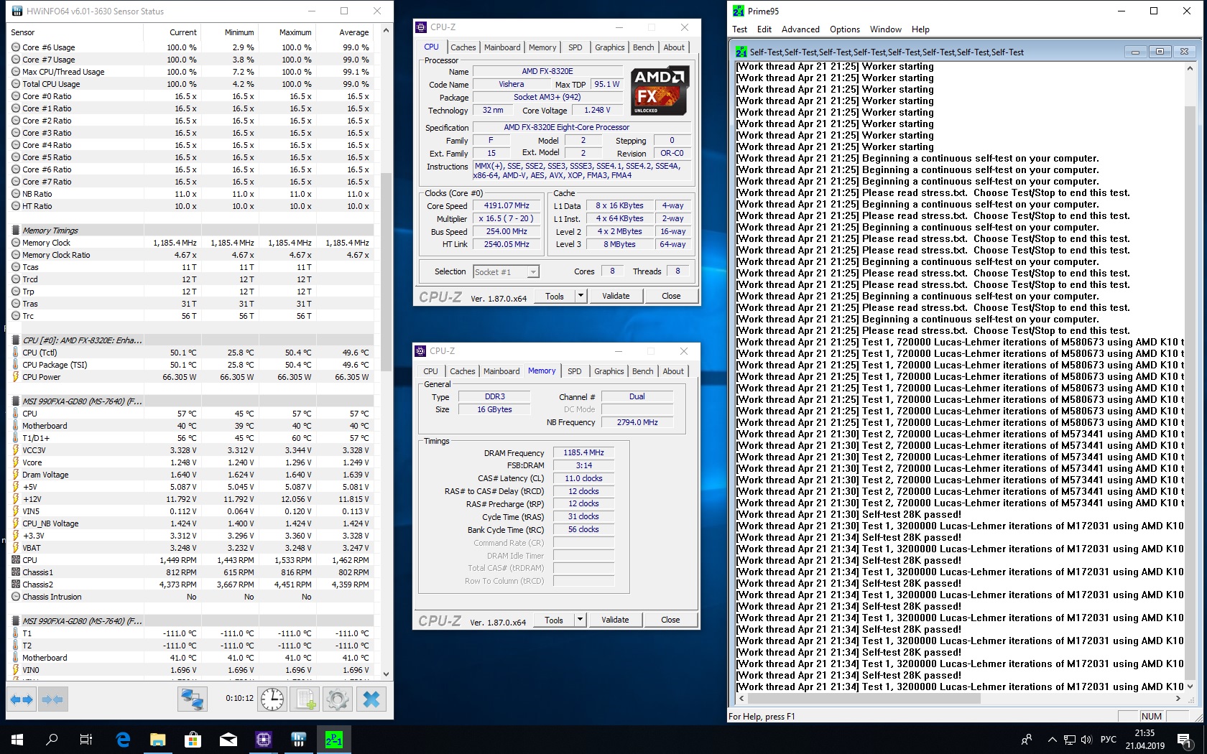
Task: Open HWiNFO remote network monitors icon
Action: [x=193, y=699]
